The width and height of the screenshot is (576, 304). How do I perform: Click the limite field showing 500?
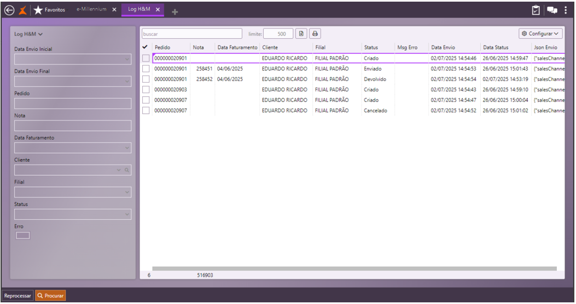tap(278, 34)
